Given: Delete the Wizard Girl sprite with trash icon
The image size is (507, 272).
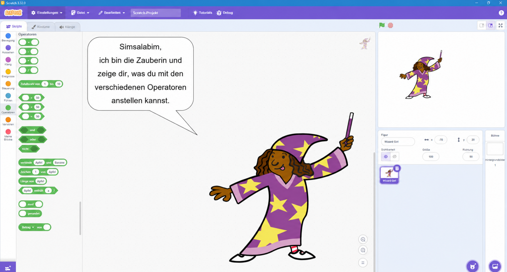Looking at the screenshot, I should click(397, 168).
